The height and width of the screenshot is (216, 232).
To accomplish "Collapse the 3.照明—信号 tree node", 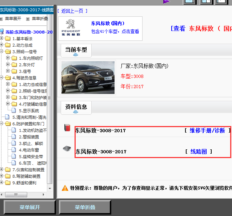I will [1, 51].
